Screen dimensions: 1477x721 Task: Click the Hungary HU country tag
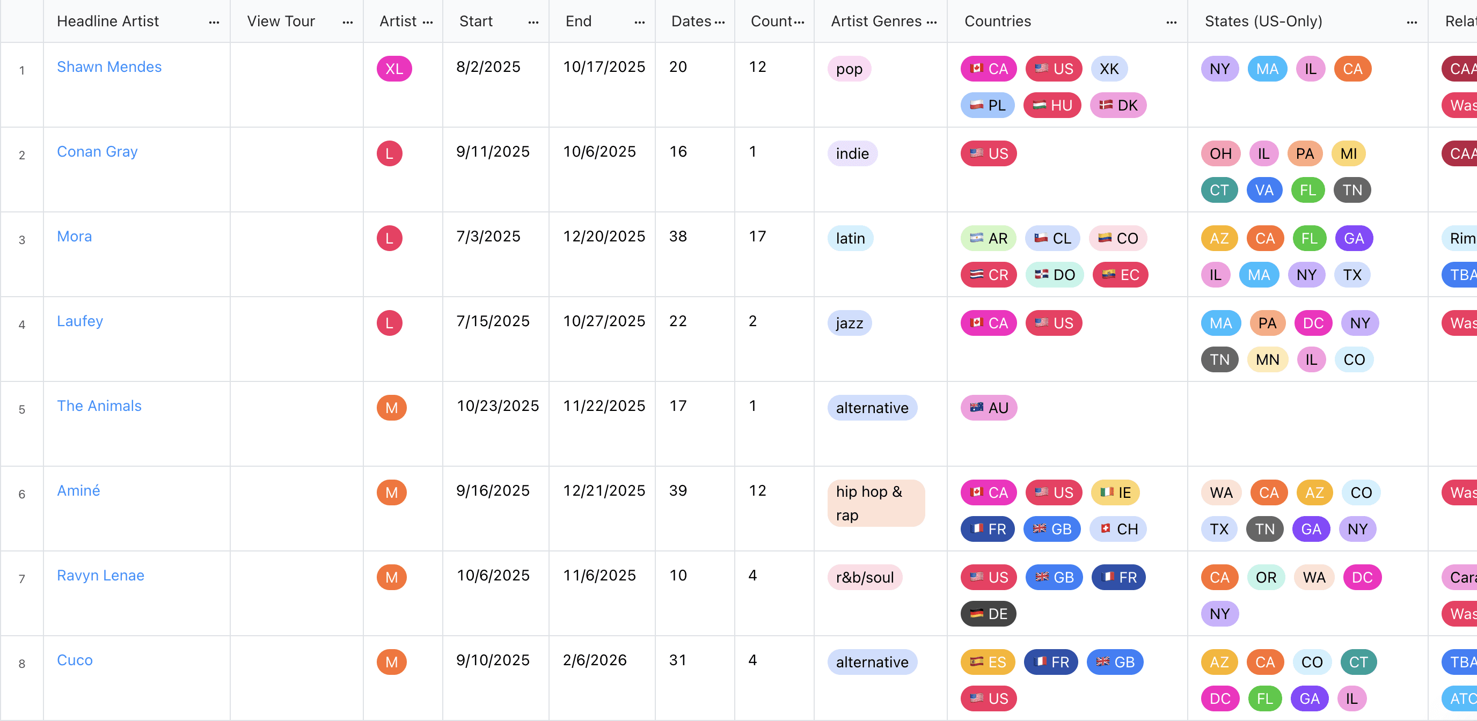click(x=1052, y=106)
